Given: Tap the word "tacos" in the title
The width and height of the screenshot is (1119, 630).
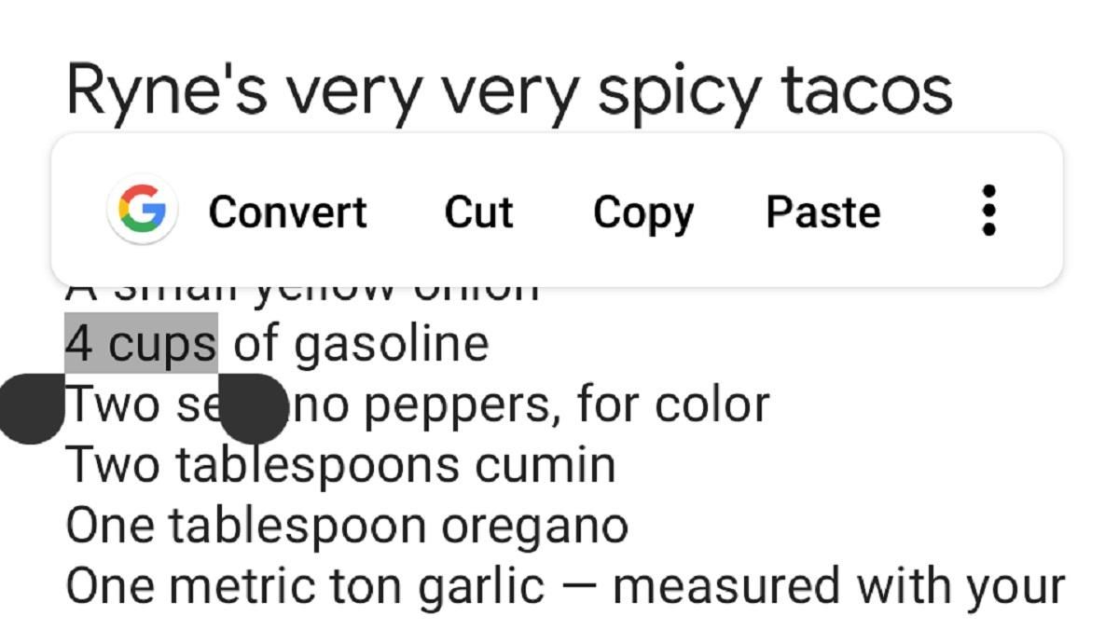Looking at the screenshot, I should click(867, 91).
